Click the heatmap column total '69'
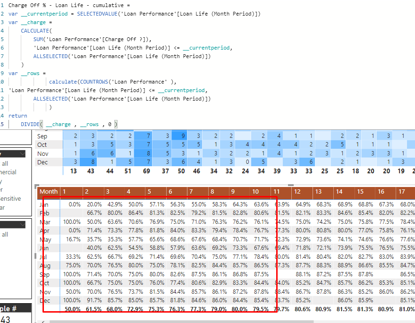The width and height of the screenshot is (415, 323). click(146, 171)
